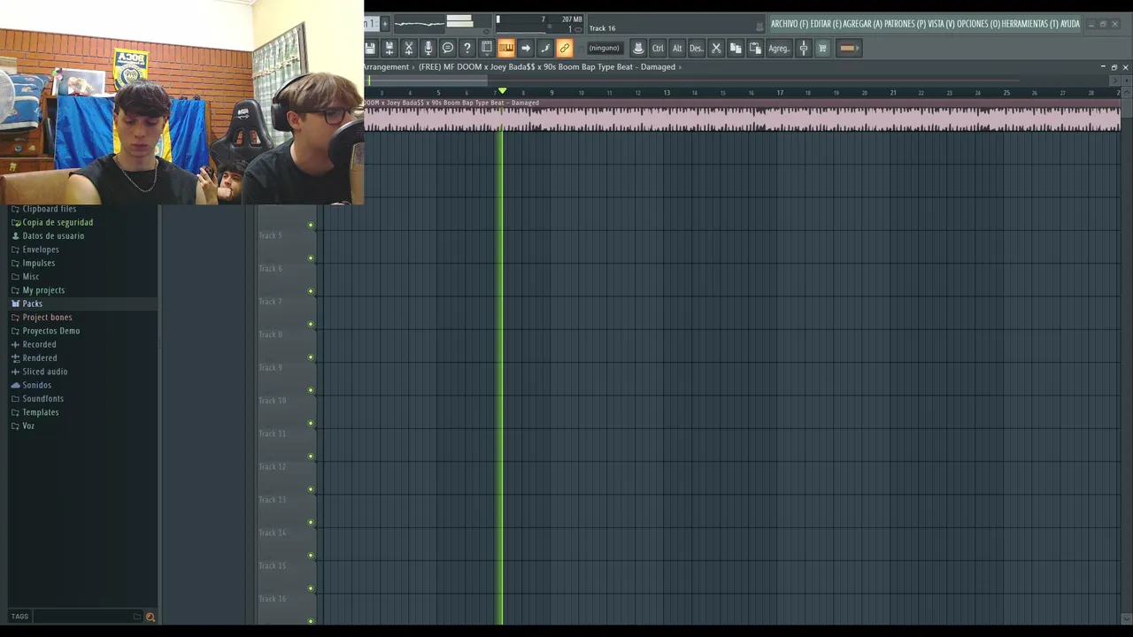Click the question mark help icon
Viewport: 1133px width, 637px height.
(467, 48)
